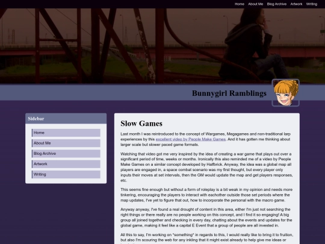This screenshot has width=325, height=244.
Task: Follow the excellent video by People Make Games link
Action: (x=190, y=139)
